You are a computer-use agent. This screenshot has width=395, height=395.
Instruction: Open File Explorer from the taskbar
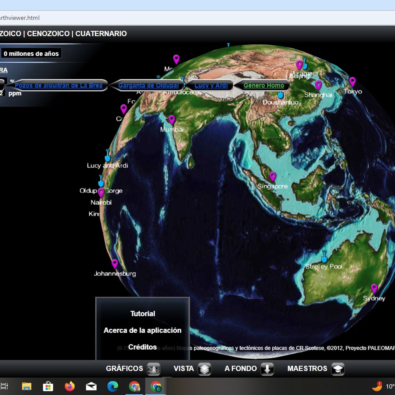[27, 386]
